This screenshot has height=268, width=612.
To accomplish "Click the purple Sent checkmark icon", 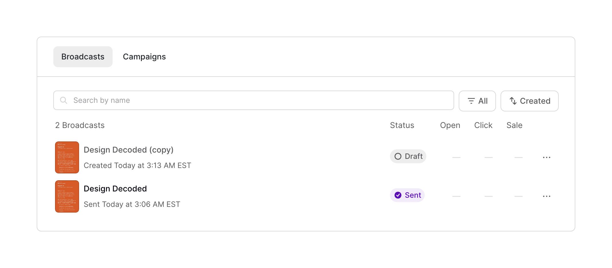I will pos(398,195).
